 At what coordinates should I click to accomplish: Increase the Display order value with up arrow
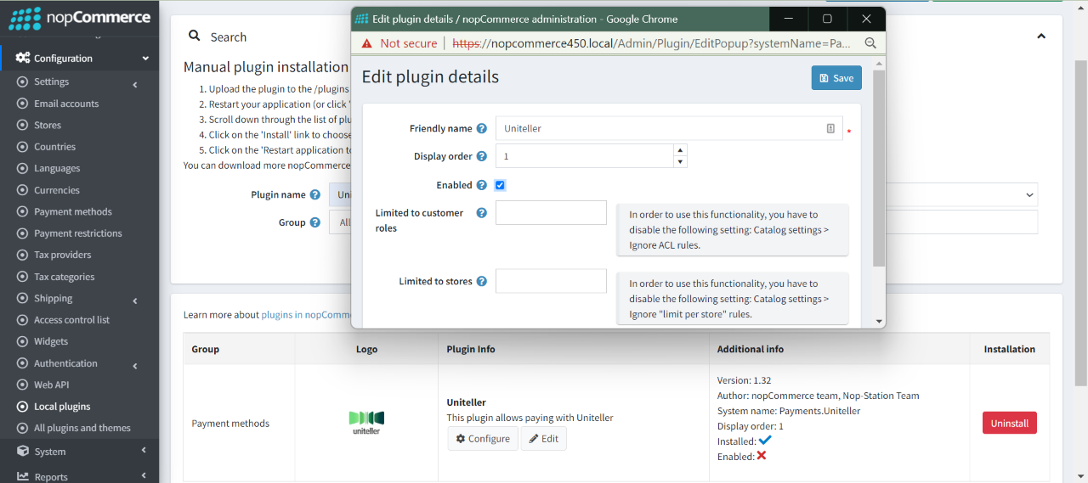pos(680,150)
